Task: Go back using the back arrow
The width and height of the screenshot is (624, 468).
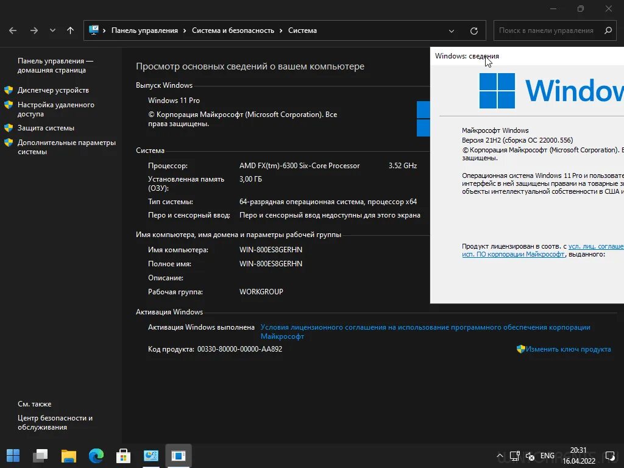Action: pyautogui.click(x=13, y=30)
